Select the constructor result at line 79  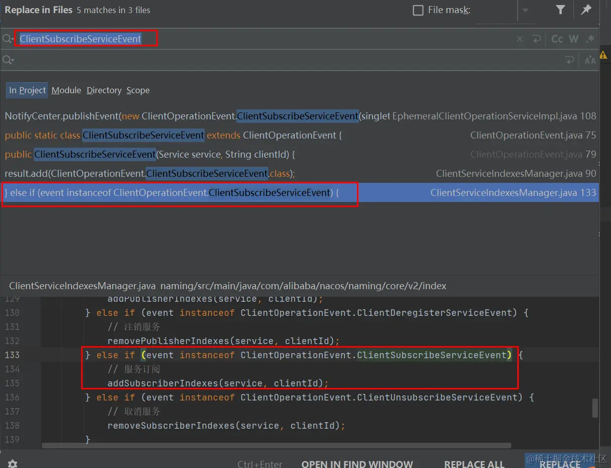click(x=299, y=154)
